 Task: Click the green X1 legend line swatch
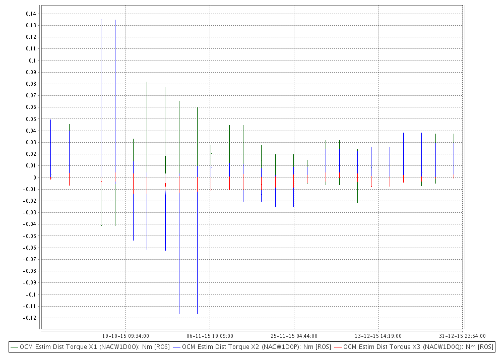15,347
